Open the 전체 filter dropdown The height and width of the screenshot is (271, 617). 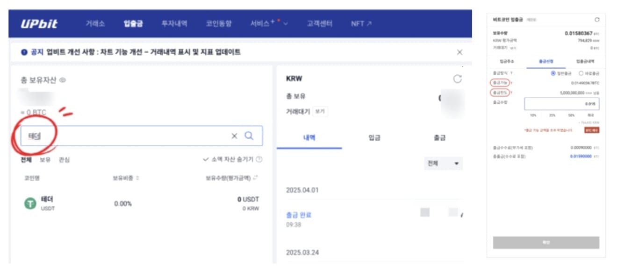pos(443,164)
